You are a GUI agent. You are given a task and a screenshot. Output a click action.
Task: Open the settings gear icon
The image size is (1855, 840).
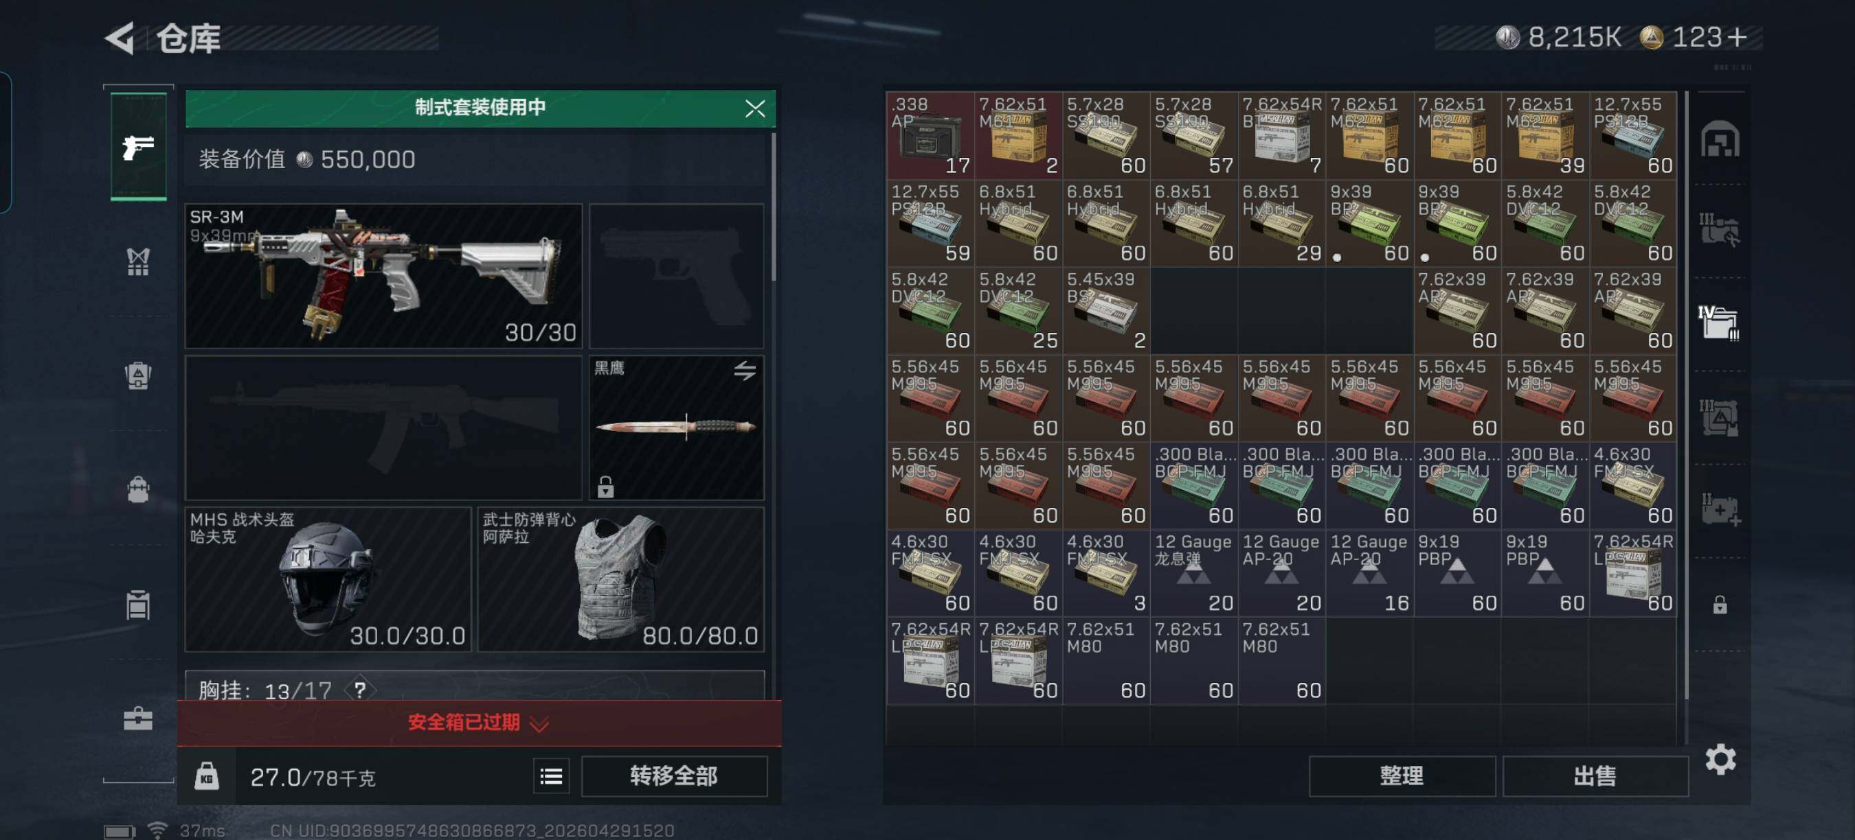(1720, 760)
